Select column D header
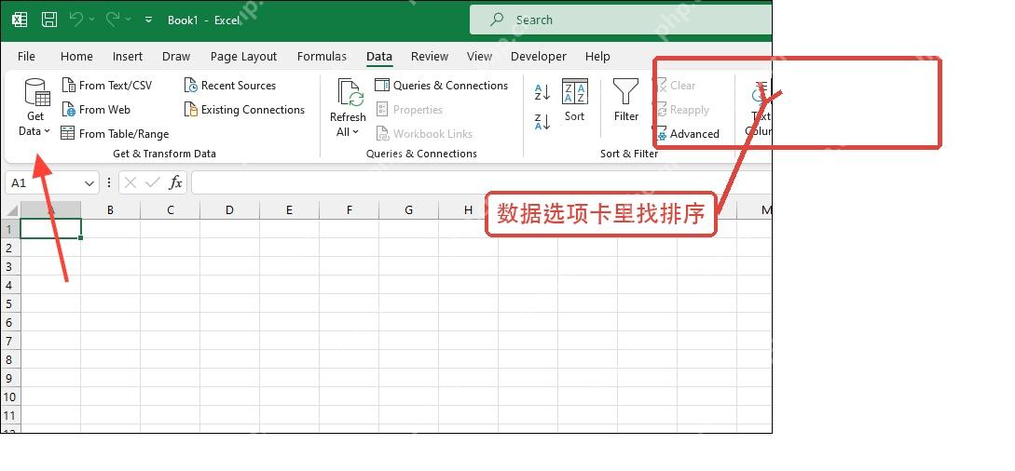1015x471 pixels. [230, 210]
